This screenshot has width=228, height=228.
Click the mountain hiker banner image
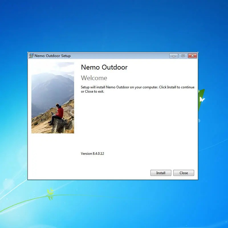(x=53, y=98)
